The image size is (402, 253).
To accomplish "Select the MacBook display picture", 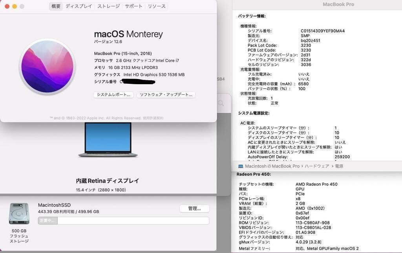I will pyautogui.click(x=108, y=140).
